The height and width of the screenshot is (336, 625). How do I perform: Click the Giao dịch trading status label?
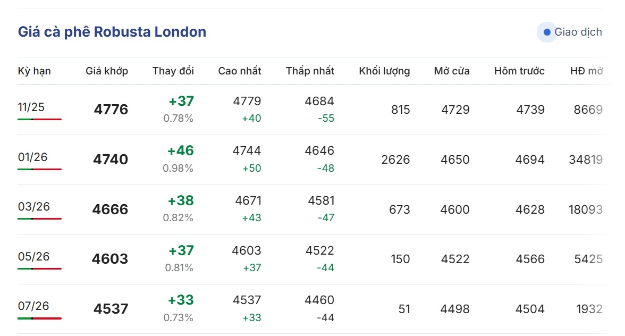click(x=578, y=32)
